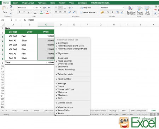The image size is (159, 129).
Task: Enable Macro Recording option
Action: pos(66,69)
